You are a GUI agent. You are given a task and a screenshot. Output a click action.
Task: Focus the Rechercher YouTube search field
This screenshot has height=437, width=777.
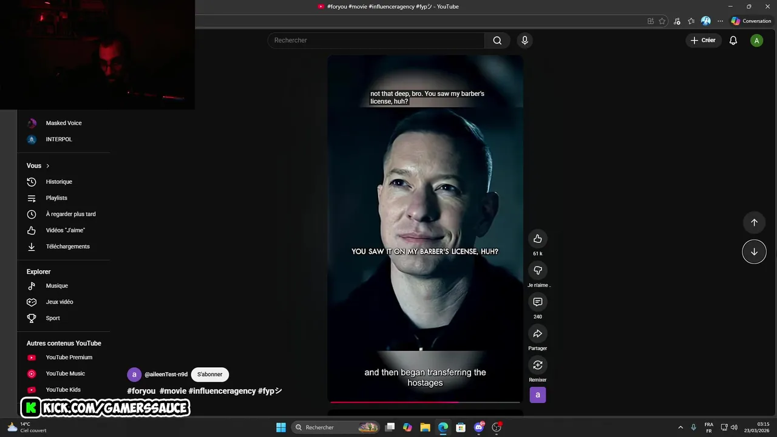click(x=376, y=40)
